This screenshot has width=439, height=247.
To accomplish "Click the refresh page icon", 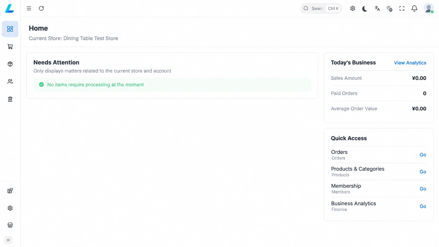I will tap(41, 8).
